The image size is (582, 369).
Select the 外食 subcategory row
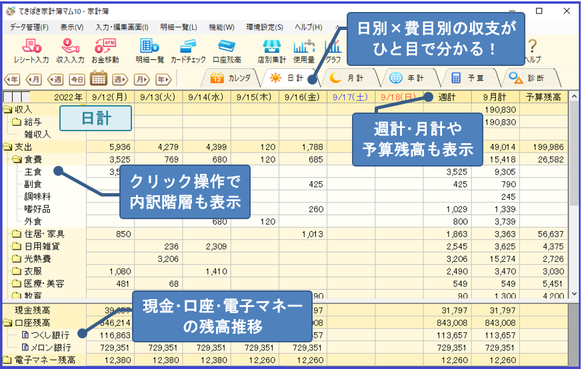[x=33, y=221]
